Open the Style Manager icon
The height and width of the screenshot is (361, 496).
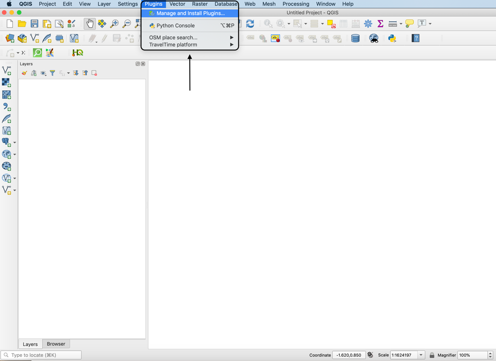point(71,24)
